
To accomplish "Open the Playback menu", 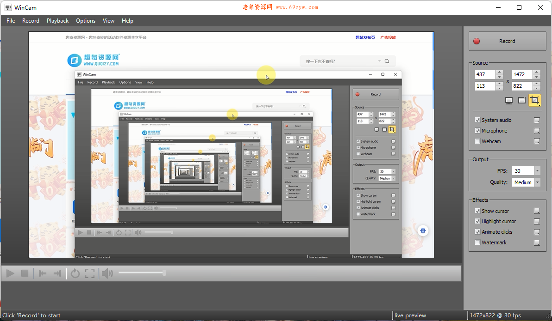I will (x=57, y=21).
